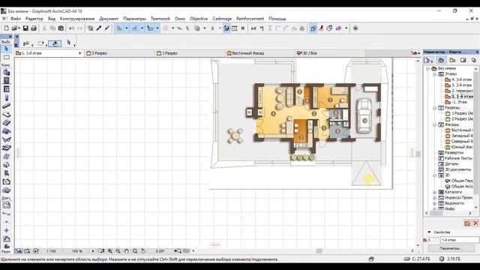Open the Файл menu
The width and height of the screenshot is (480, 270).
15,19
